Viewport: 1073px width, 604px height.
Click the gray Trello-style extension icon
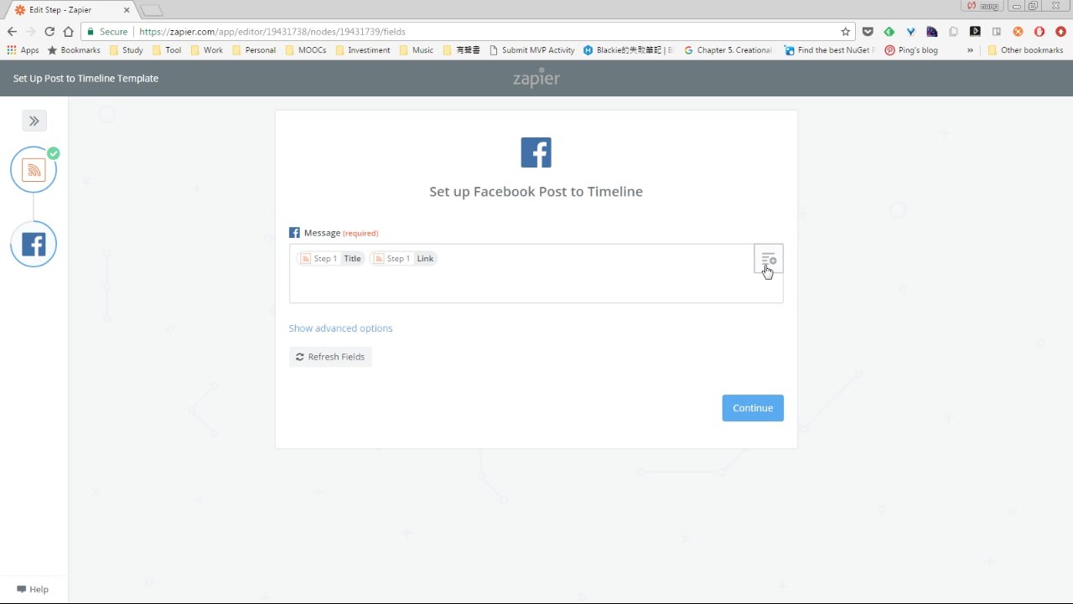click(x=997, y=32)
